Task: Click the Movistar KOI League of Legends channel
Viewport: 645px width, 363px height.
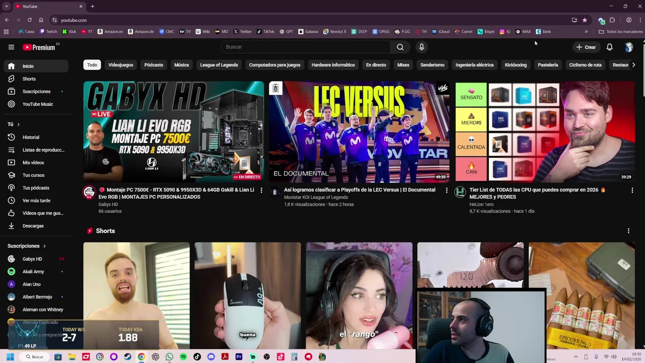Action: 316,197
